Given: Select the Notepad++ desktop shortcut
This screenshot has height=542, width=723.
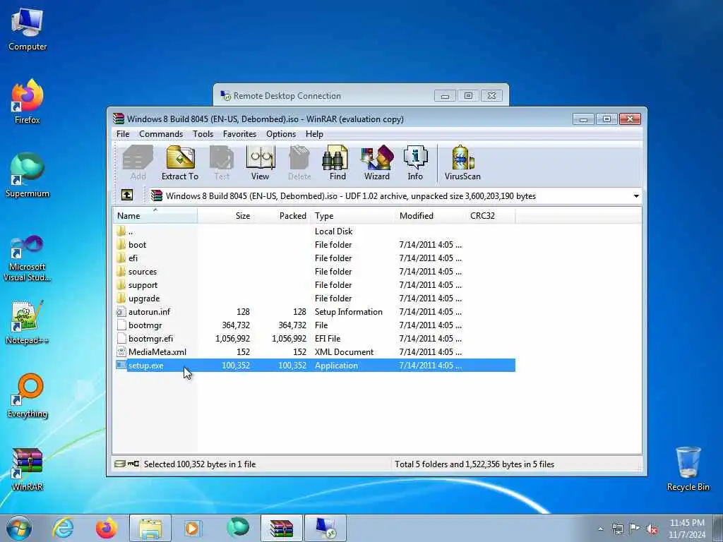Looking at the screenshot, I should tap(28, 323).
